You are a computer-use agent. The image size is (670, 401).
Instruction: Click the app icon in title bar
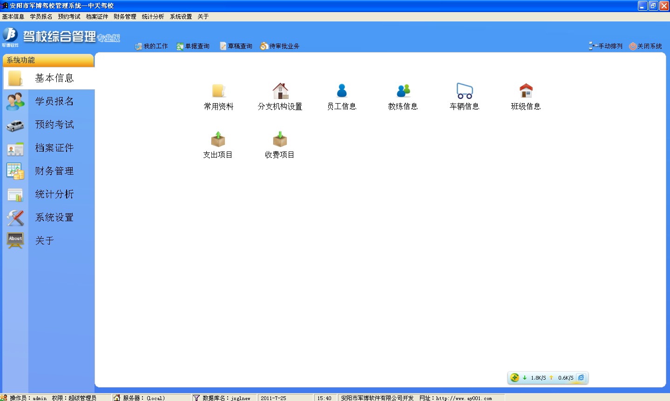click(x=4, y=6)
